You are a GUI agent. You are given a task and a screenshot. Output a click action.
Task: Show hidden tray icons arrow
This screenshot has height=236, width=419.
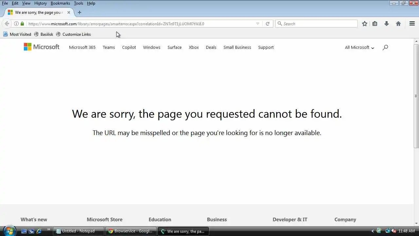[373, 231]
